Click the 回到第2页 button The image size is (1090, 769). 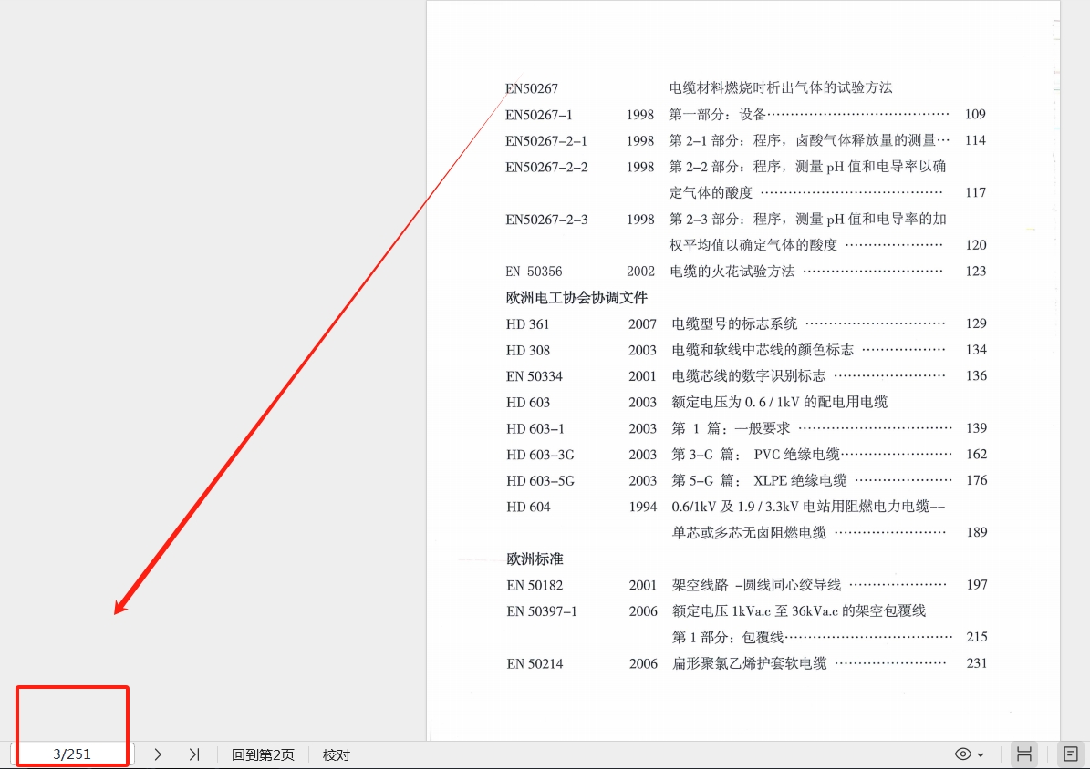click(x=263, y=754)
